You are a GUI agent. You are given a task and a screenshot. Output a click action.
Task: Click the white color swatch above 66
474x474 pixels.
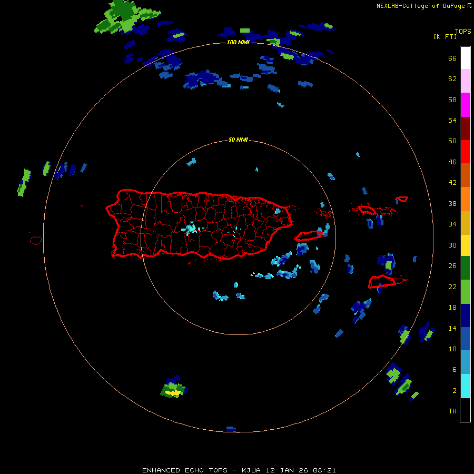click(x=465, y=57)
